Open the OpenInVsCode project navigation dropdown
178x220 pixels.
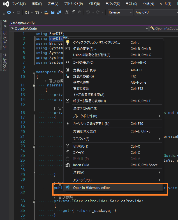pyautogui.click(x=79, y=29)
